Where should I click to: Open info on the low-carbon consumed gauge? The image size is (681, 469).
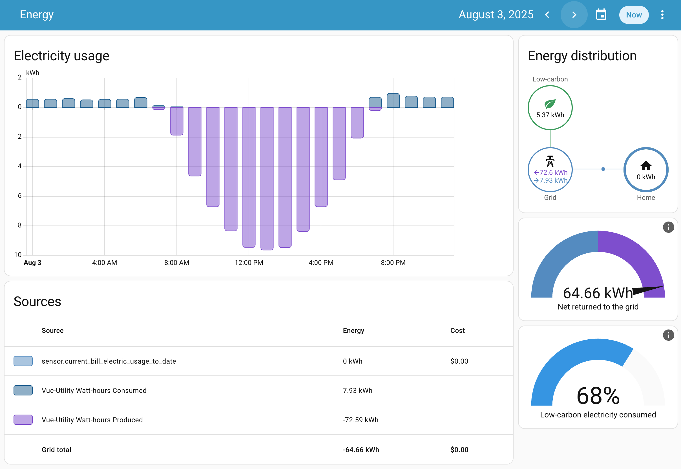pyautogui.click(x=669, y=335)
